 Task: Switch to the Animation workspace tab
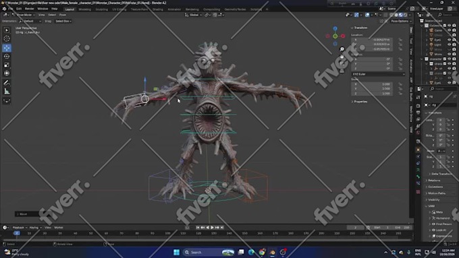coord(174,9)
